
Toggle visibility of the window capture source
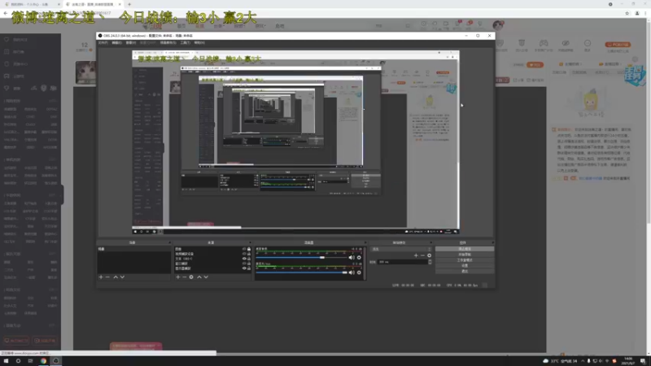[x=244, y=264]
